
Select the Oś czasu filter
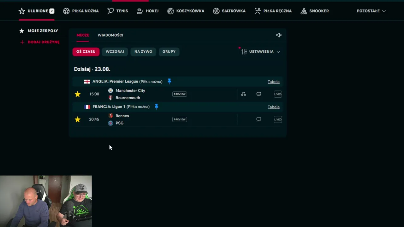click(86, 52)
